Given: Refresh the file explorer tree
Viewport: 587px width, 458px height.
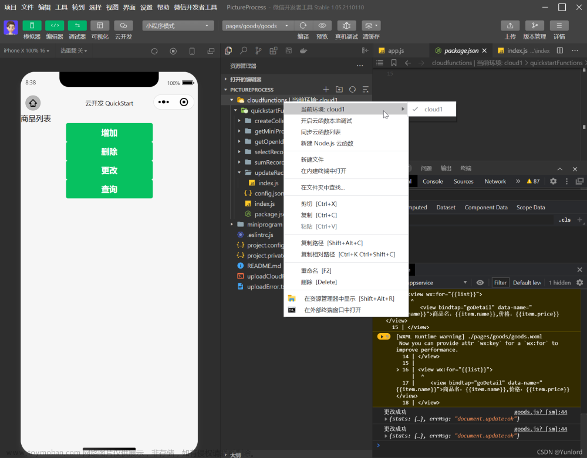Looking at the screenshot, I should point(352,89).
